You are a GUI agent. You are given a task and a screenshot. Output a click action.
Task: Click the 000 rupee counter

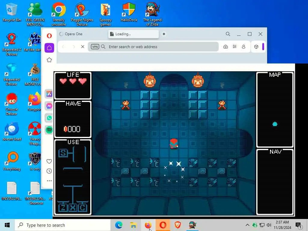coord(72,129)
